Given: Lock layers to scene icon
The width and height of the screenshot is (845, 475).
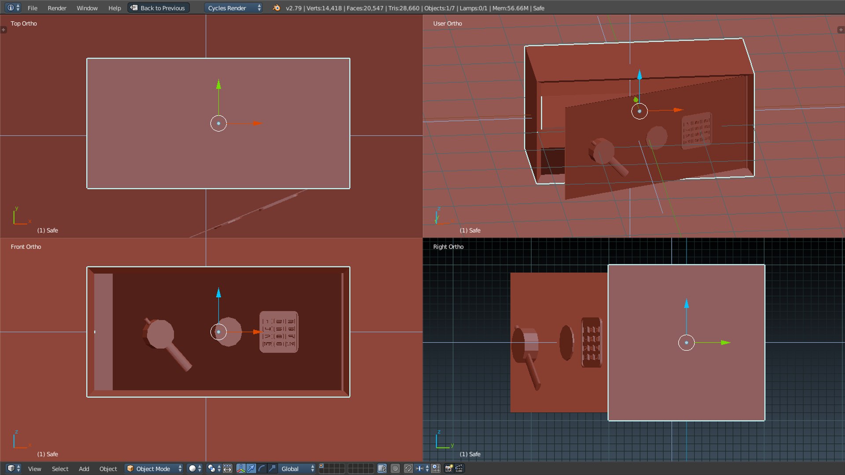Looking at the screenshot, I should [x=382, y=468].
